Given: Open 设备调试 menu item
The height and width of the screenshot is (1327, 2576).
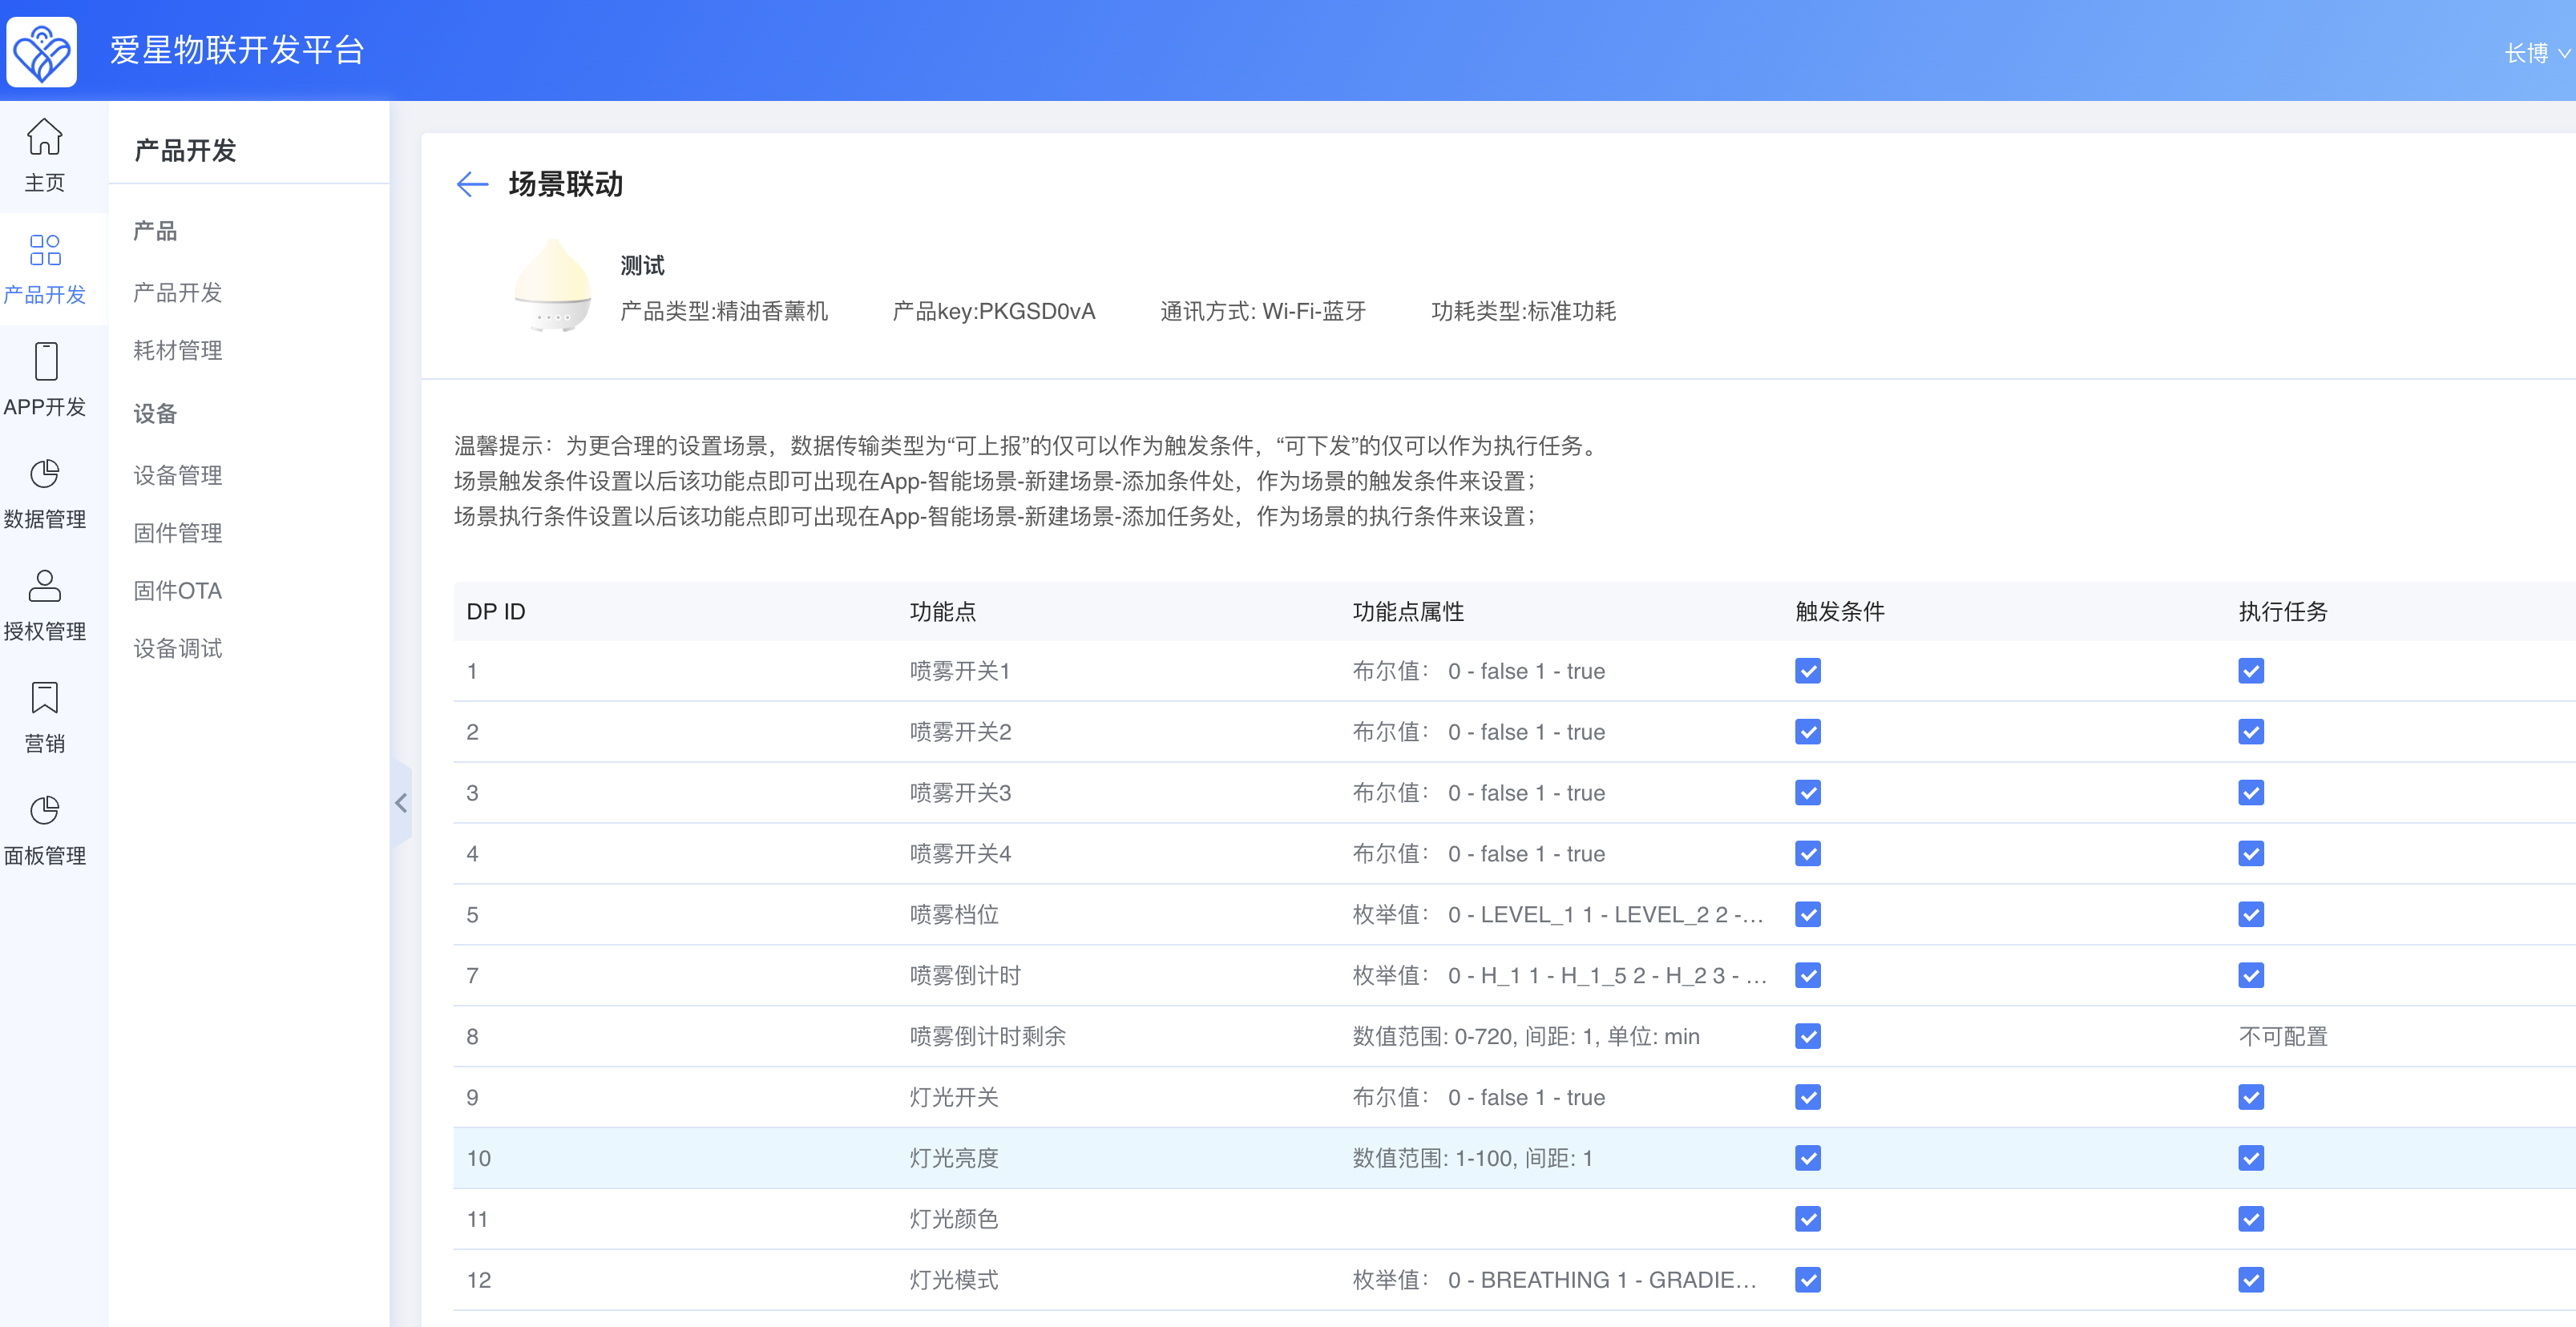Looking at the screenshot, I should coord(178,649).
